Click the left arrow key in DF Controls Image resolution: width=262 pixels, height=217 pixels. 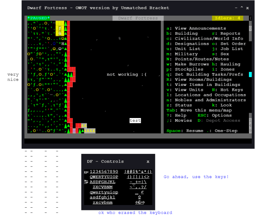tap(137, 202)
